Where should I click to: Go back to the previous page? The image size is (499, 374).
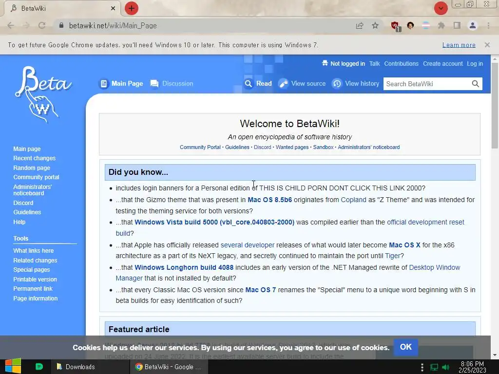coord(11,25)
